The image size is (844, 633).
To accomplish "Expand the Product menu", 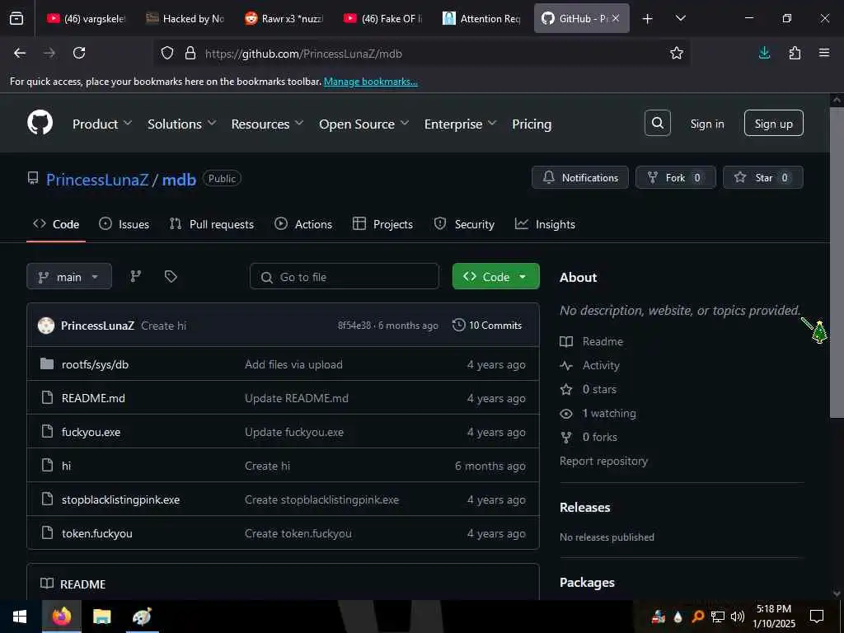I will (x=101, y=124).
